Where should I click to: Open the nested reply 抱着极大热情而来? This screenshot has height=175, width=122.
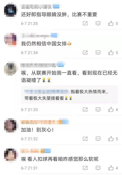(x=69, y=95)
